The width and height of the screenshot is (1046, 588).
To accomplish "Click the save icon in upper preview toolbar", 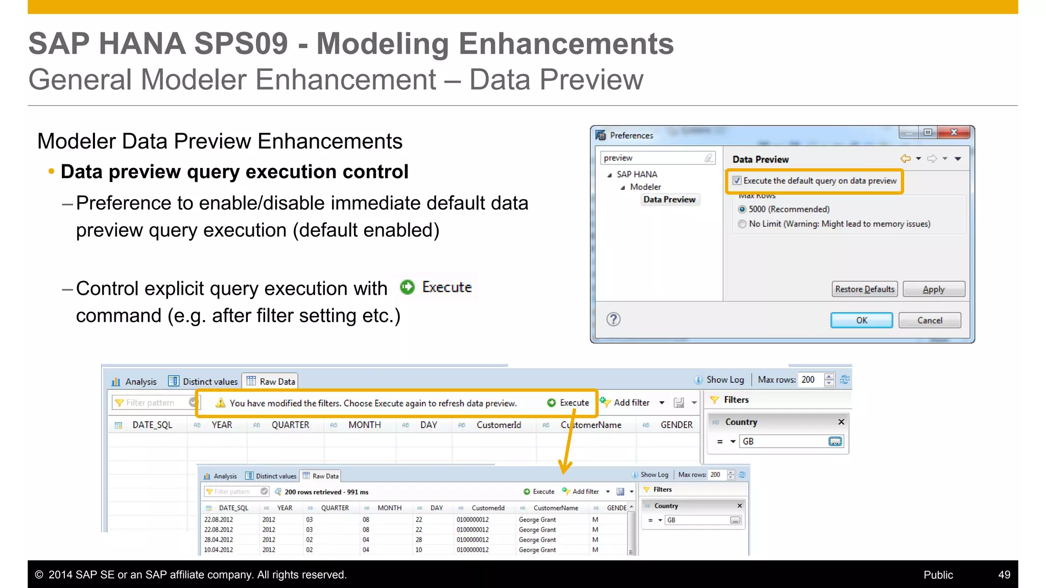I will (679, 403).
